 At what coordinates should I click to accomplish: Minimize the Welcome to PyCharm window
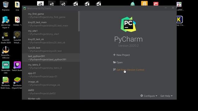coord(166,8)
